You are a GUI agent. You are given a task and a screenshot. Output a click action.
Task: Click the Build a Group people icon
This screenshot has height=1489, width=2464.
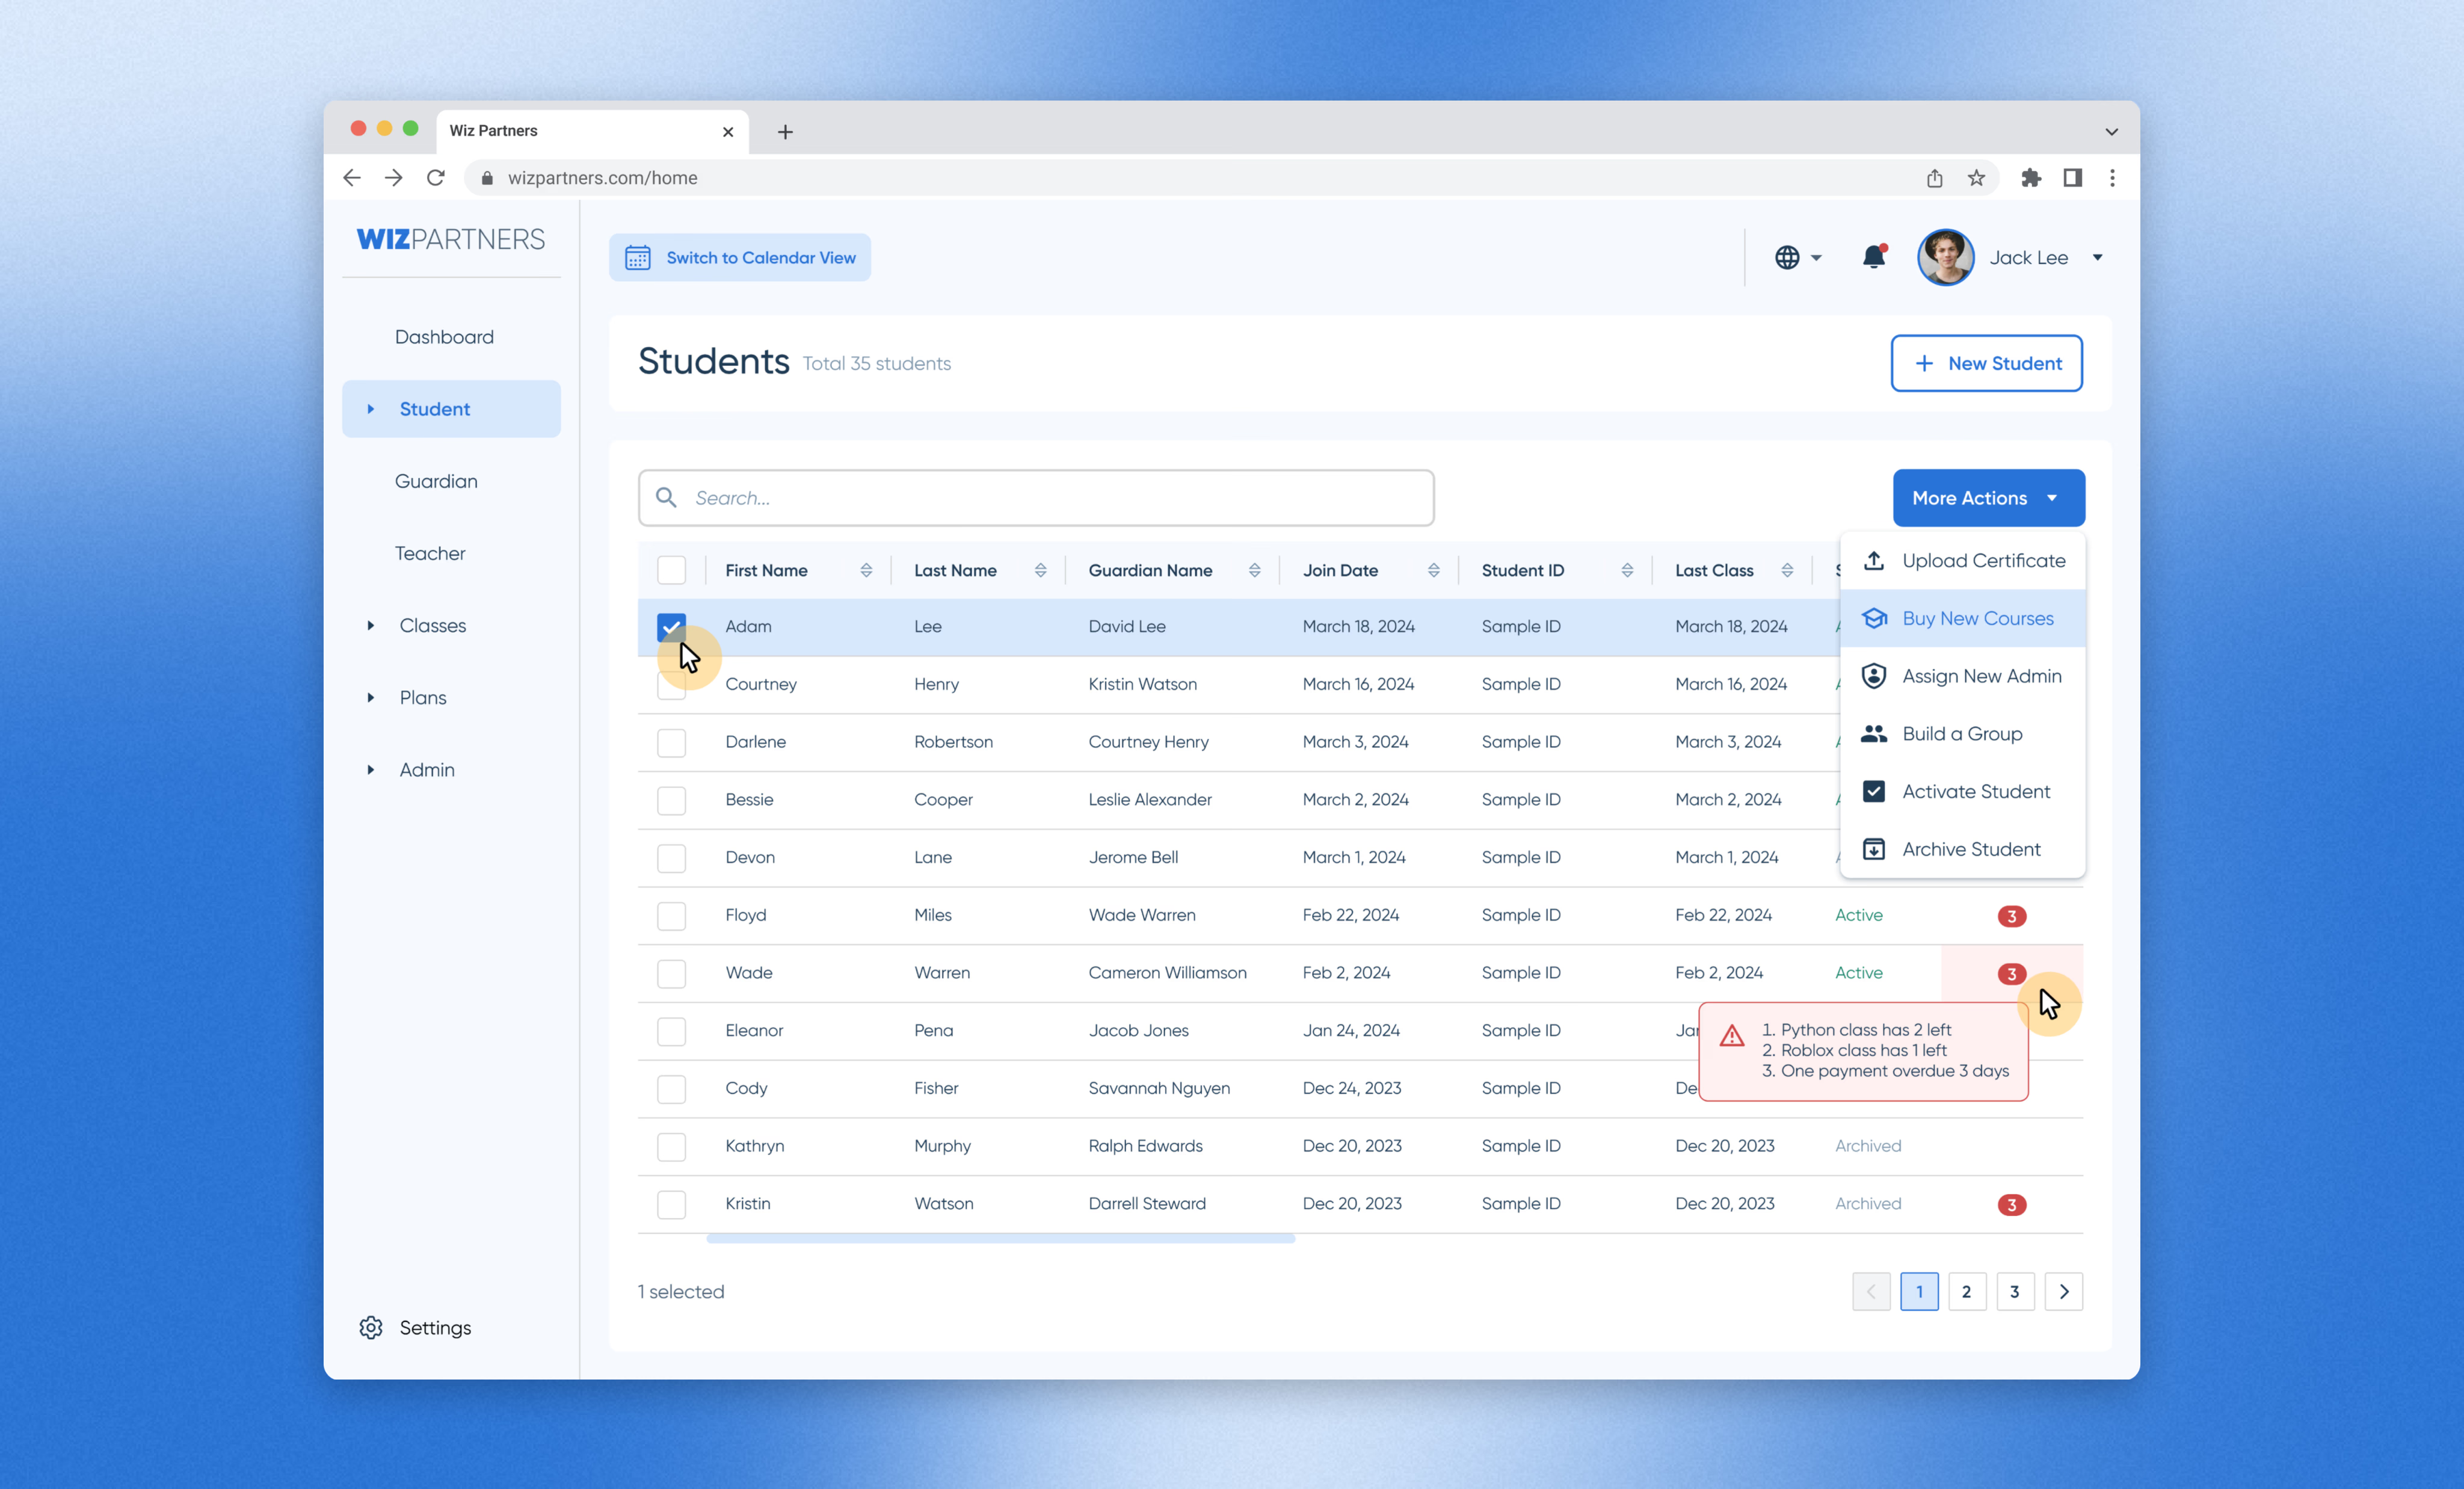point(1873,733)
